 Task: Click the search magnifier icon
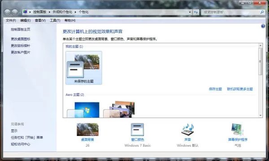(x=262, y=12)
